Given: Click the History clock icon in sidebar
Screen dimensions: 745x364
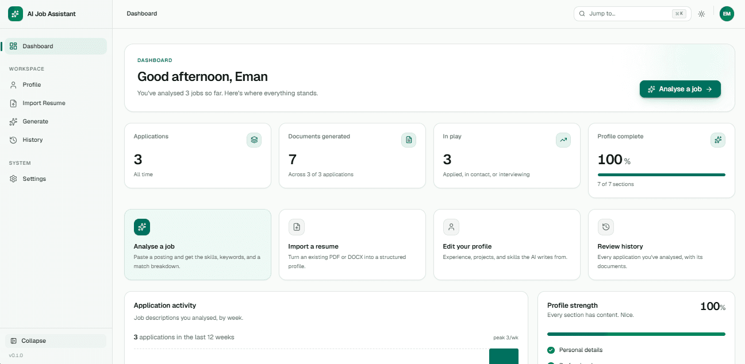Looking at the screenshot, I should (x=13, y=140).
